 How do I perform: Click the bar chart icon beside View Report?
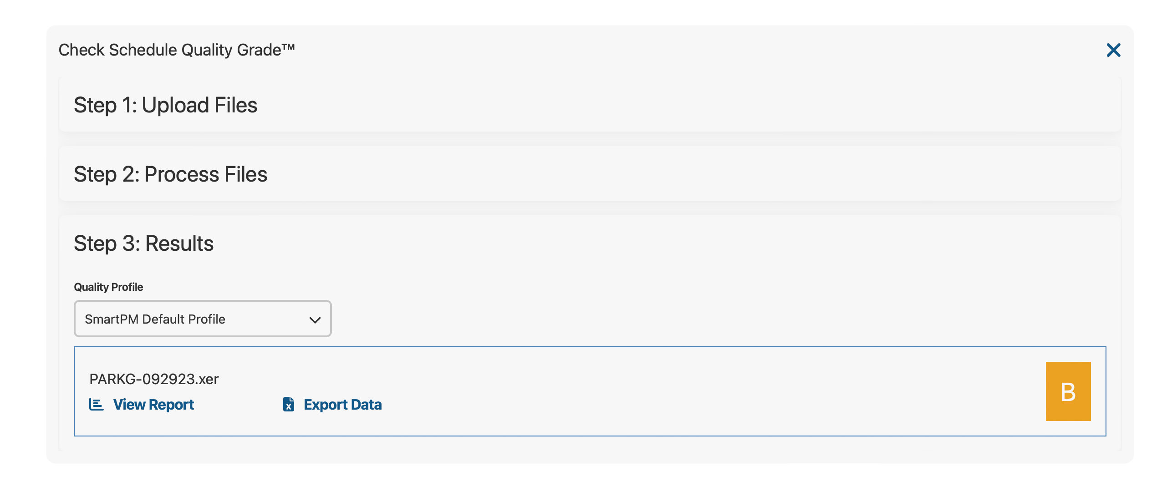(96, 404)
